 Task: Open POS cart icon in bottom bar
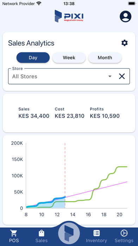pyautogui.click(x=14, y=233)
